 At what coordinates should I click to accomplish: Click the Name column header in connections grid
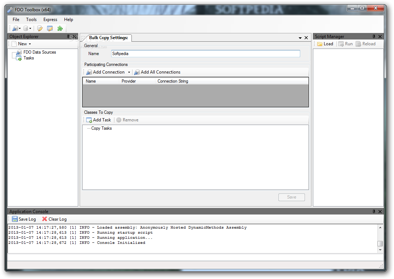(x=101, y=81)
